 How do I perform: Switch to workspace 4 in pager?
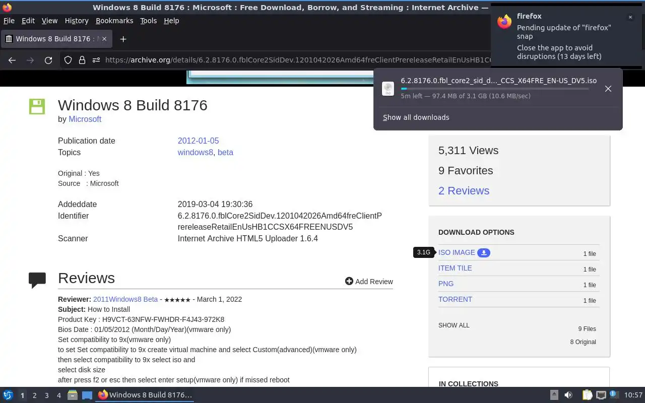click(x=58, y=395)
